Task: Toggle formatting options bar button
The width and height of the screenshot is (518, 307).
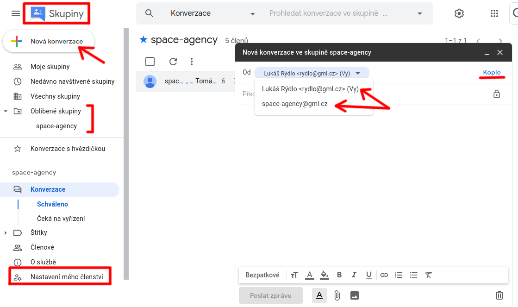Action: pyautogui.click(x=319, y=295)
